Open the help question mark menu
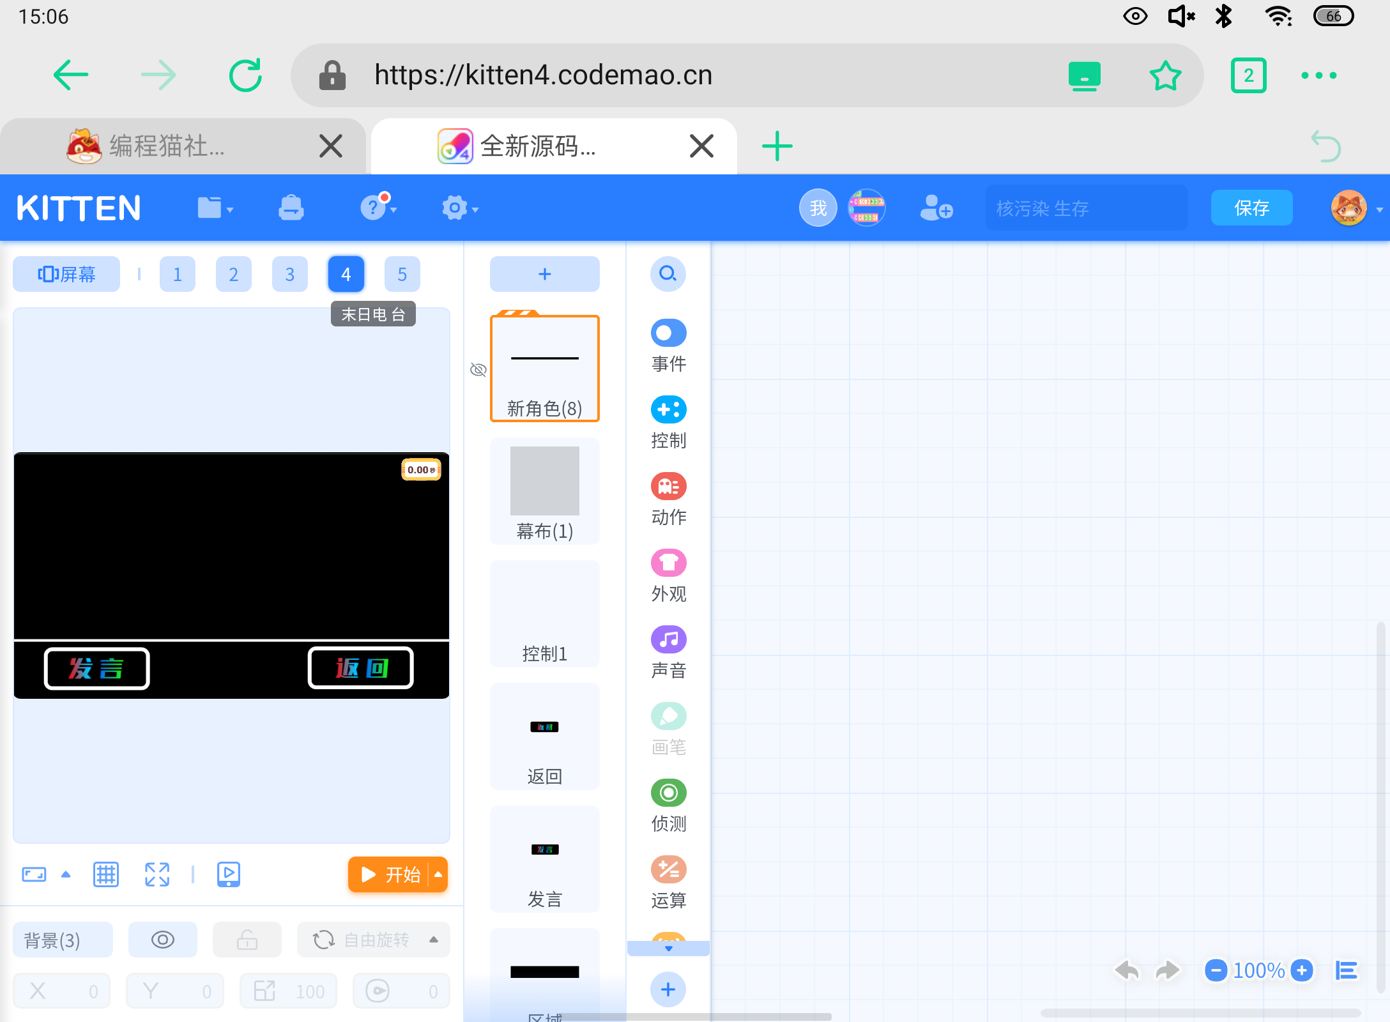 [378, 207]
